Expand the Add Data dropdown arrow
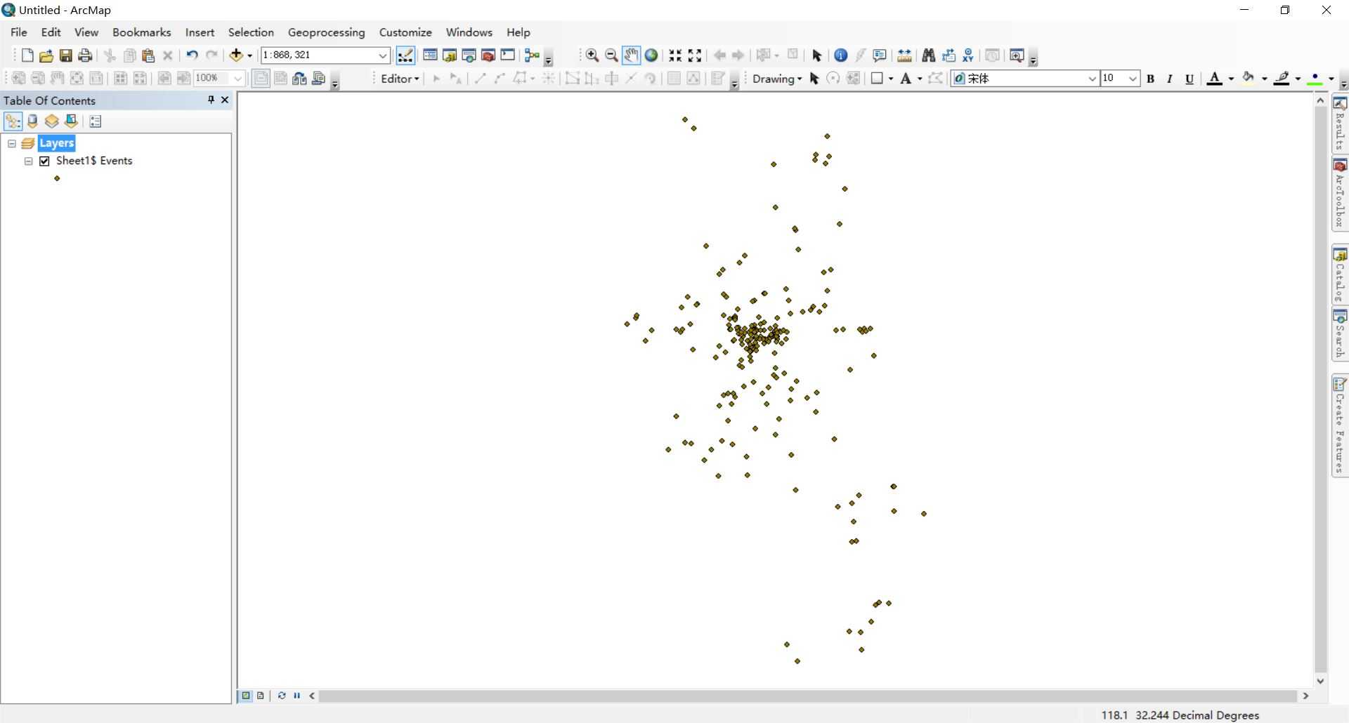This screenshot has height=723, width=1349. point(249,55)
